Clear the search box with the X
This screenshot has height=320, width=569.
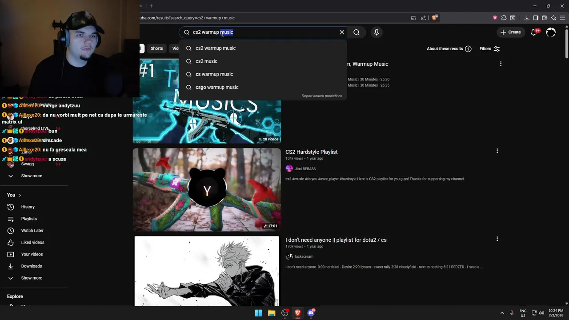coord(342,32)
